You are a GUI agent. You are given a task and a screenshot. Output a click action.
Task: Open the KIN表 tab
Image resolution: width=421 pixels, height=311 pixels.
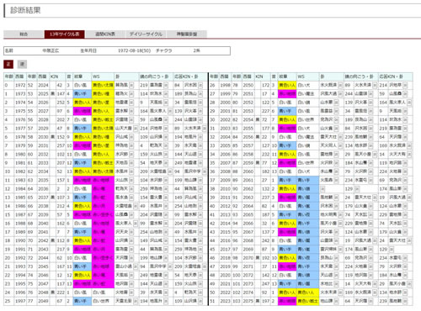pyautogui.click(x=105, y=34)
